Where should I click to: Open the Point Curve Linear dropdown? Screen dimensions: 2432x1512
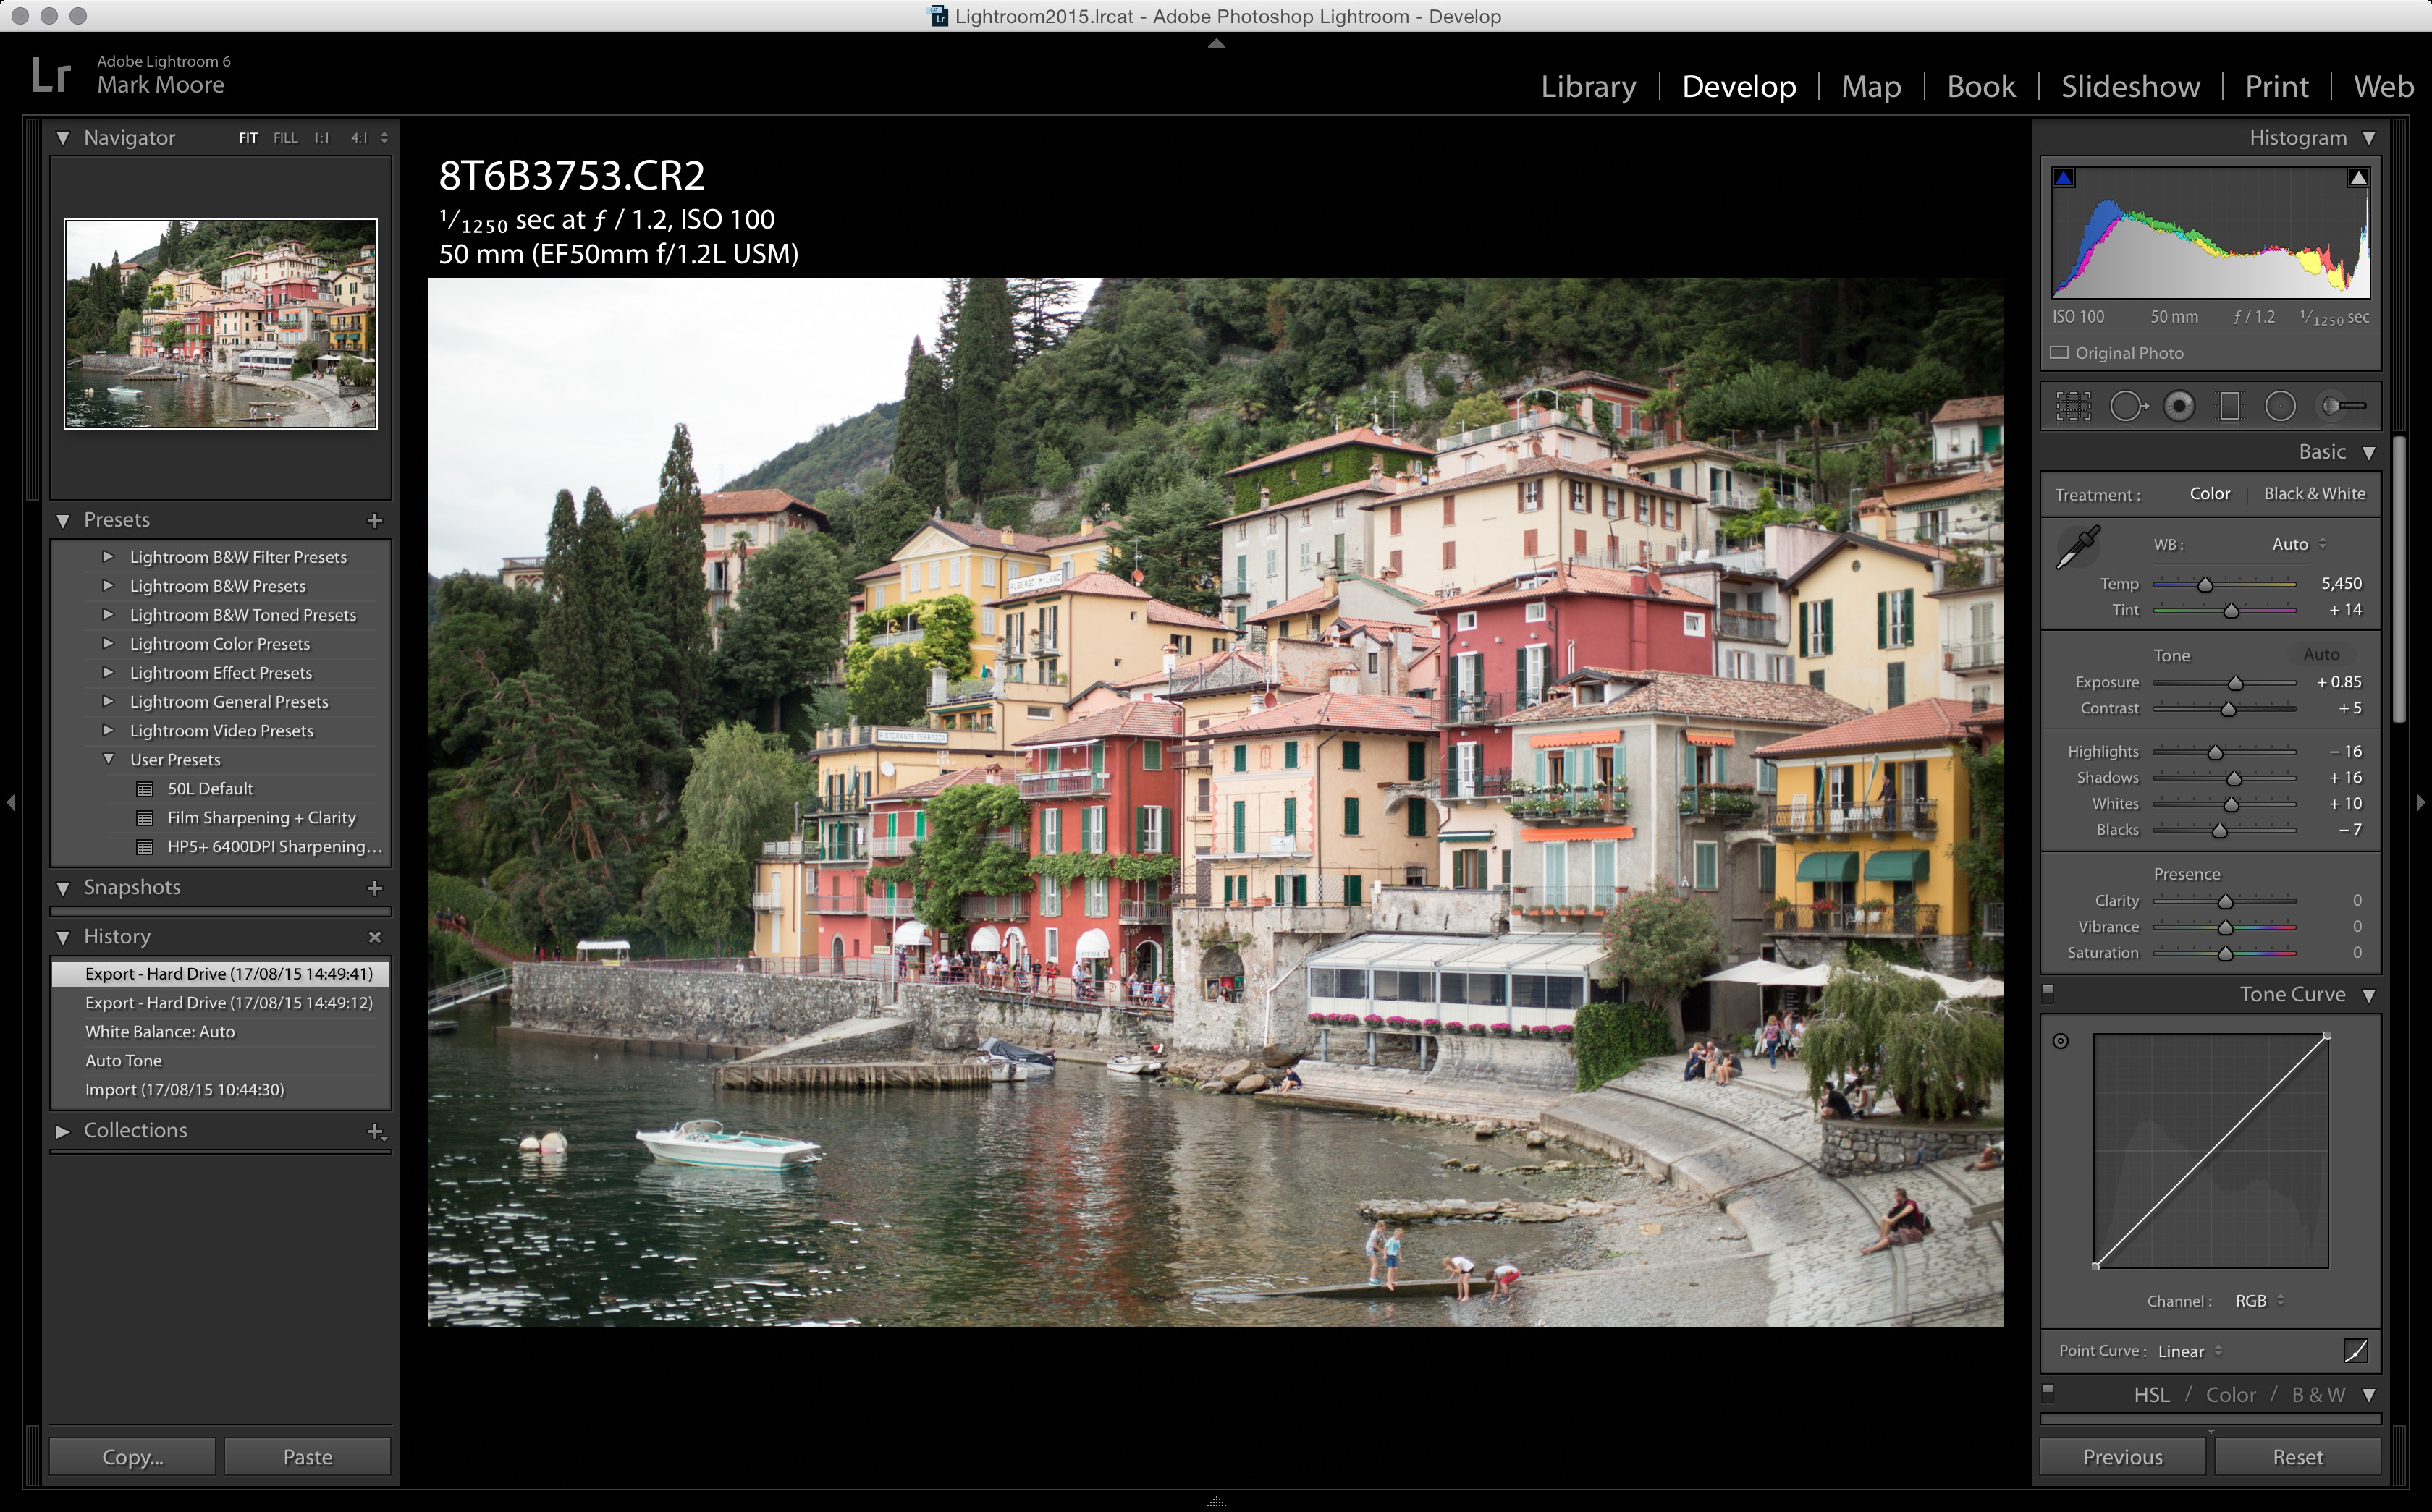coord(2189,1351)
